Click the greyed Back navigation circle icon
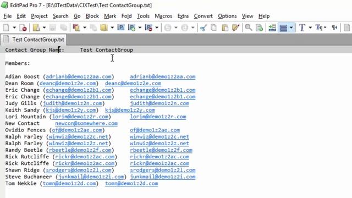352x198 pixels. [x=168, y=28]
